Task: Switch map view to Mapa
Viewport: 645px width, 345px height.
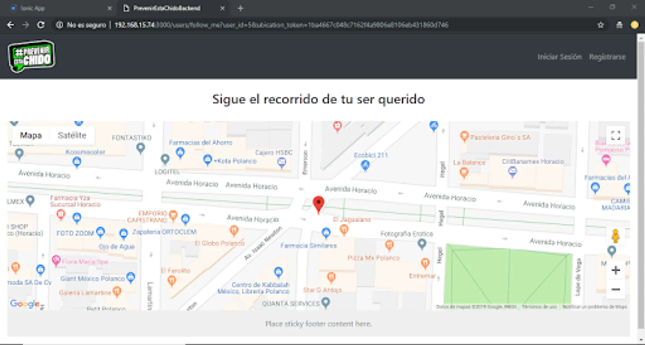Action: [31, 135]
